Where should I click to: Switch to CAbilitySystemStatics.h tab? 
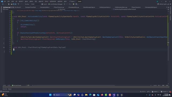(105, 7)
